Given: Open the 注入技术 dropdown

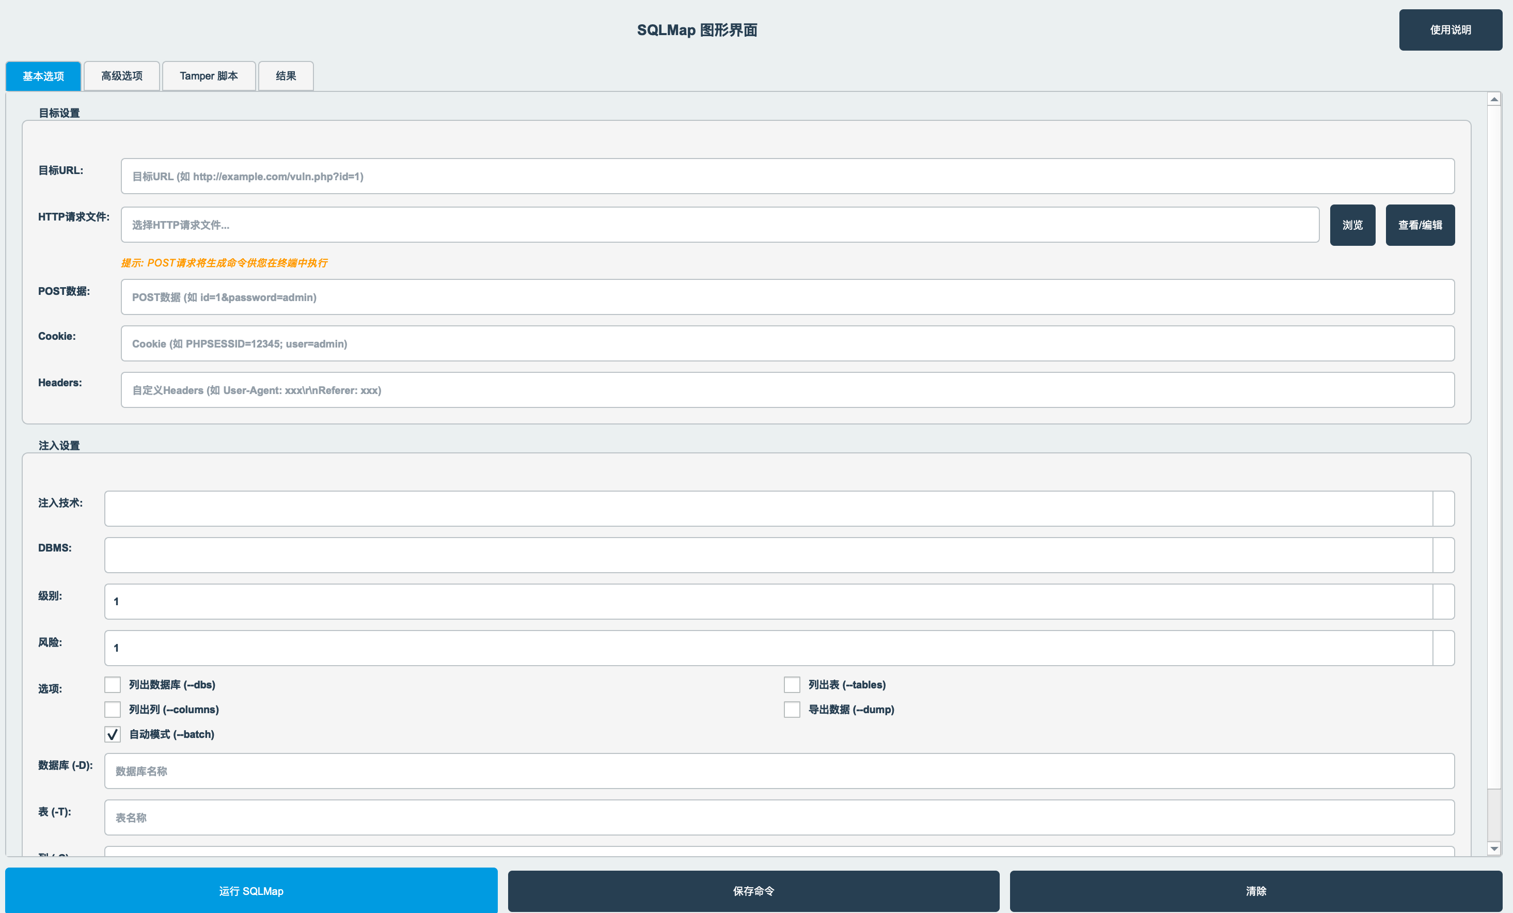Looking at the screenshot, I should (779, 508).
